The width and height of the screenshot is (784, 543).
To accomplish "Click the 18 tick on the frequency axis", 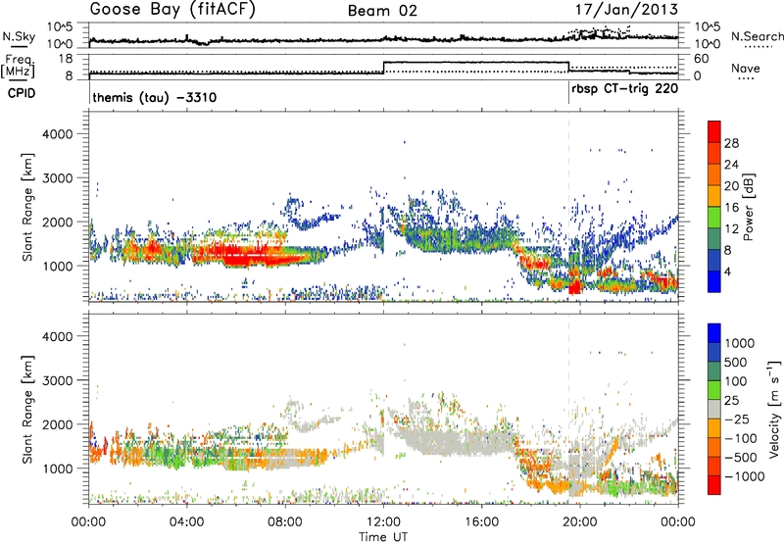I will click(x=66, y=59).
